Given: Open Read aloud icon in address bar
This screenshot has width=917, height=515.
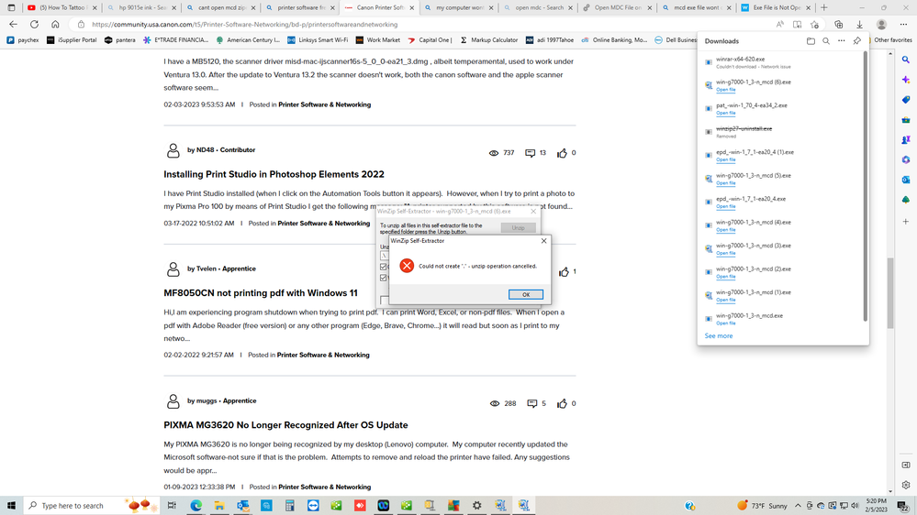Looking at the screenshot, I should (x=779, y=25).
